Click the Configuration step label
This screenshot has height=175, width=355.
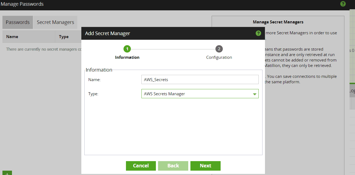click(219, 57)
